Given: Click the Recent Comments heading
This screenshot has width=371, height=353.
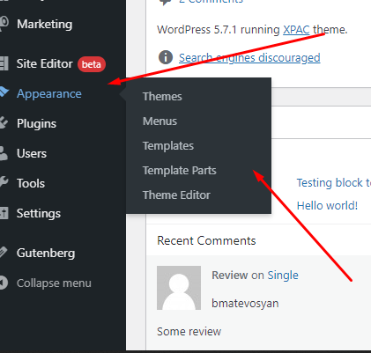Looking at the screenshot, I should [206, 240].
